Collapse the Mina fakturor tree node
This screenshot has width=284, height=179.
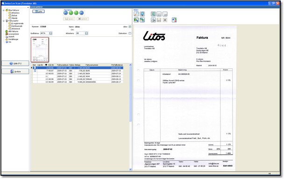(3, 10)
